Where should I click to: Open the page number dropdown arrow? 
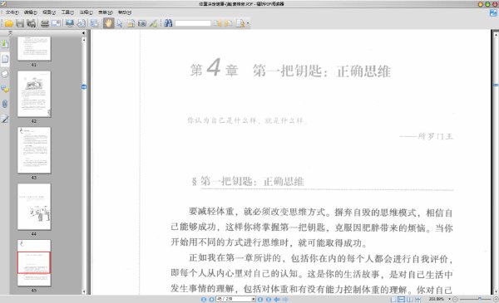[x=254, y=299]
